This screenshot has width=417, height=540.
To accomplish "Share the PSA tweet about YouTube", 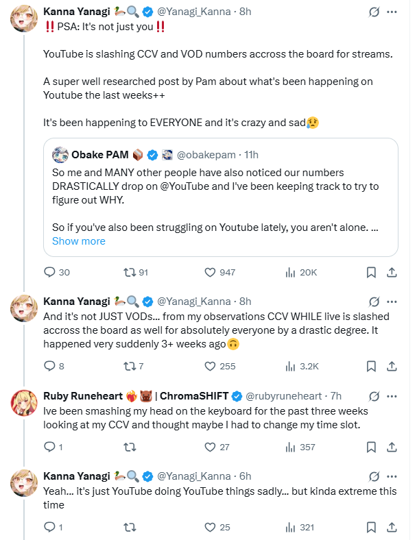I will [392, 272].
